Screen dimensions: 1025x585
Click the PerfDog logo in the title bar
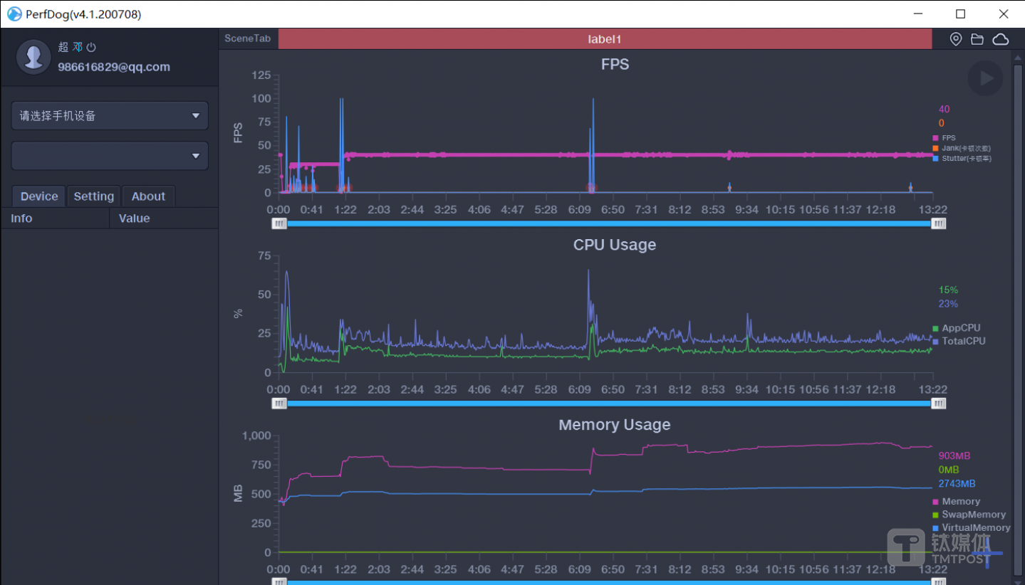click(x=14, y=14)
